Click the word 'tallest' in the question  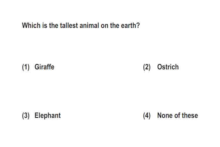(69, 26)
